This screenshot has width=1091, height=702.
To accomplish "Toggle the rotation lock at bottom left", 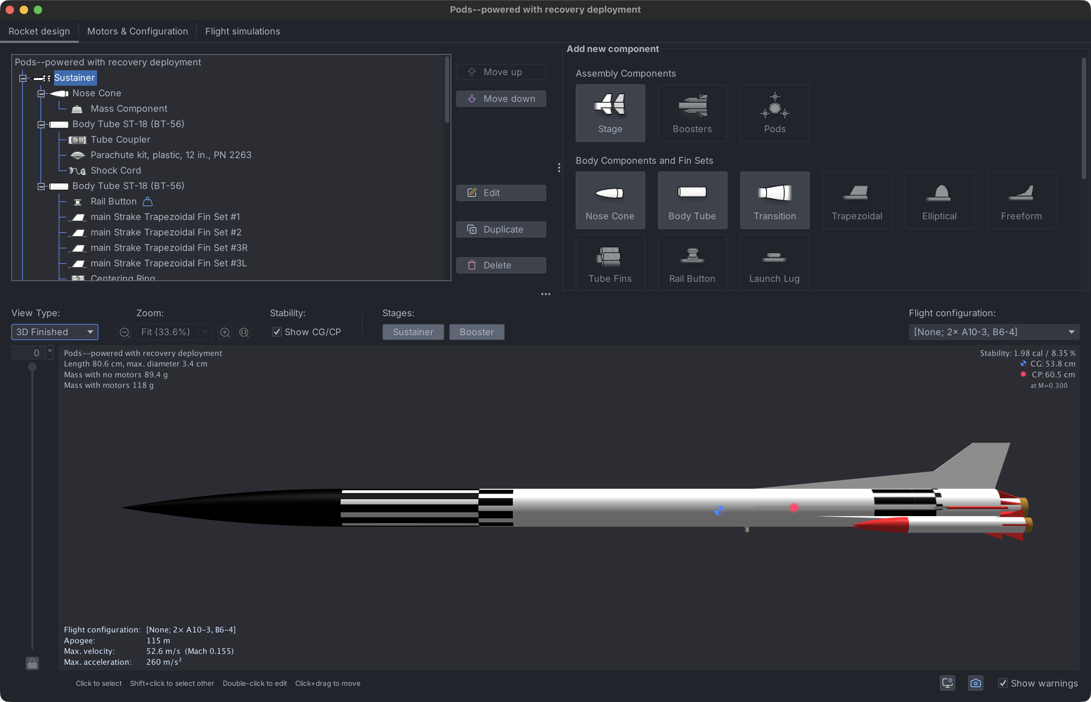I will 32,663.
